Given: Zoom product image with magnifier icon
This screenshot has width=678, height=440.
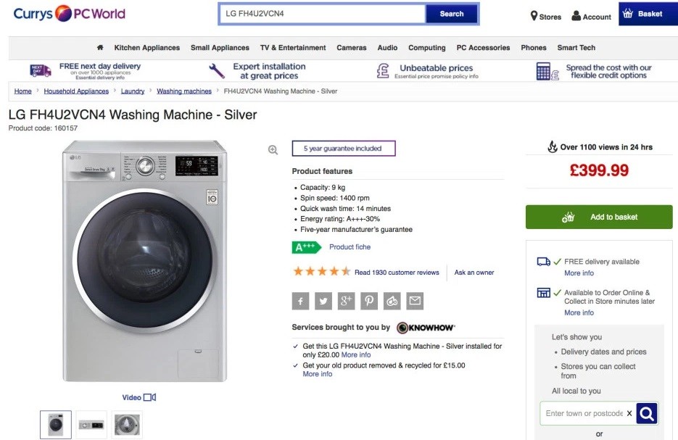Looking at the screenshot, I should click(273, 150).
